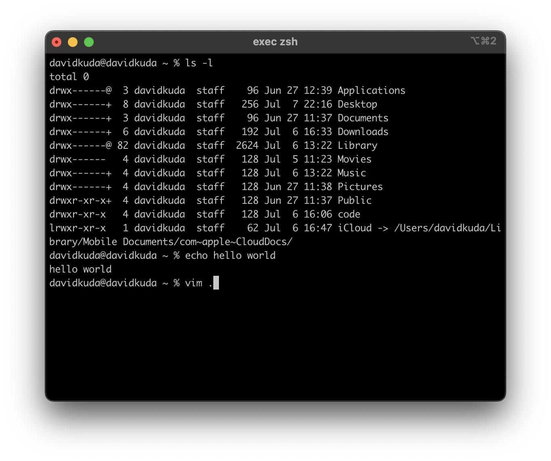Screen dimensions: 551x461
Task: Click the 16:47 timestamp of iCloud
Action: (318, 228)
